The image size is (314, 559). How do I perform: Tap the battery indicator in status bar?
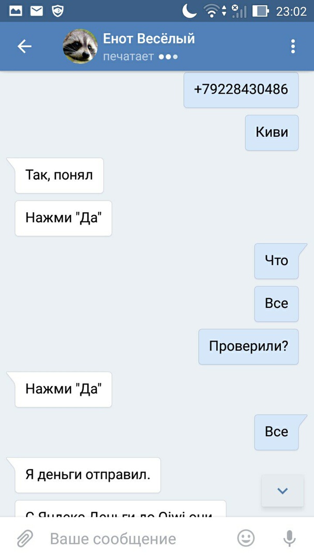[x=261, y=11]
